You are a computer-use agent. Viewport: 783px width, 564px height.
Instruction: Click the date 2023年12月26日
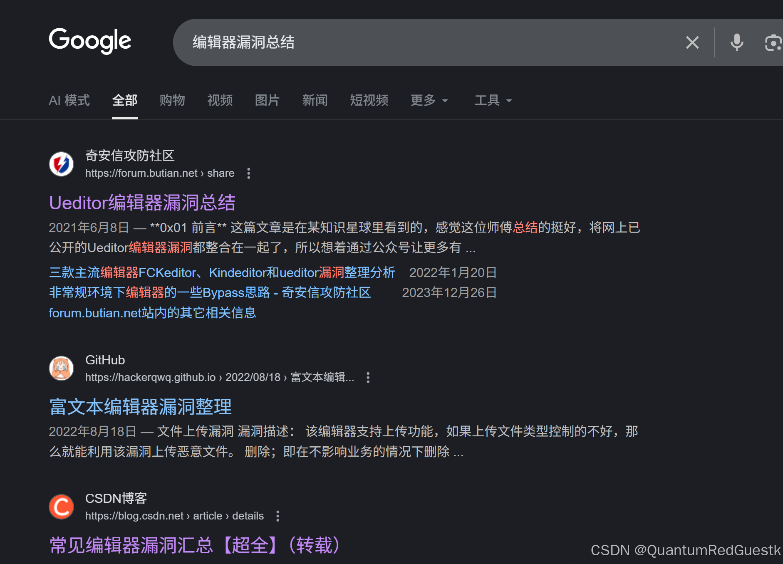449,292
